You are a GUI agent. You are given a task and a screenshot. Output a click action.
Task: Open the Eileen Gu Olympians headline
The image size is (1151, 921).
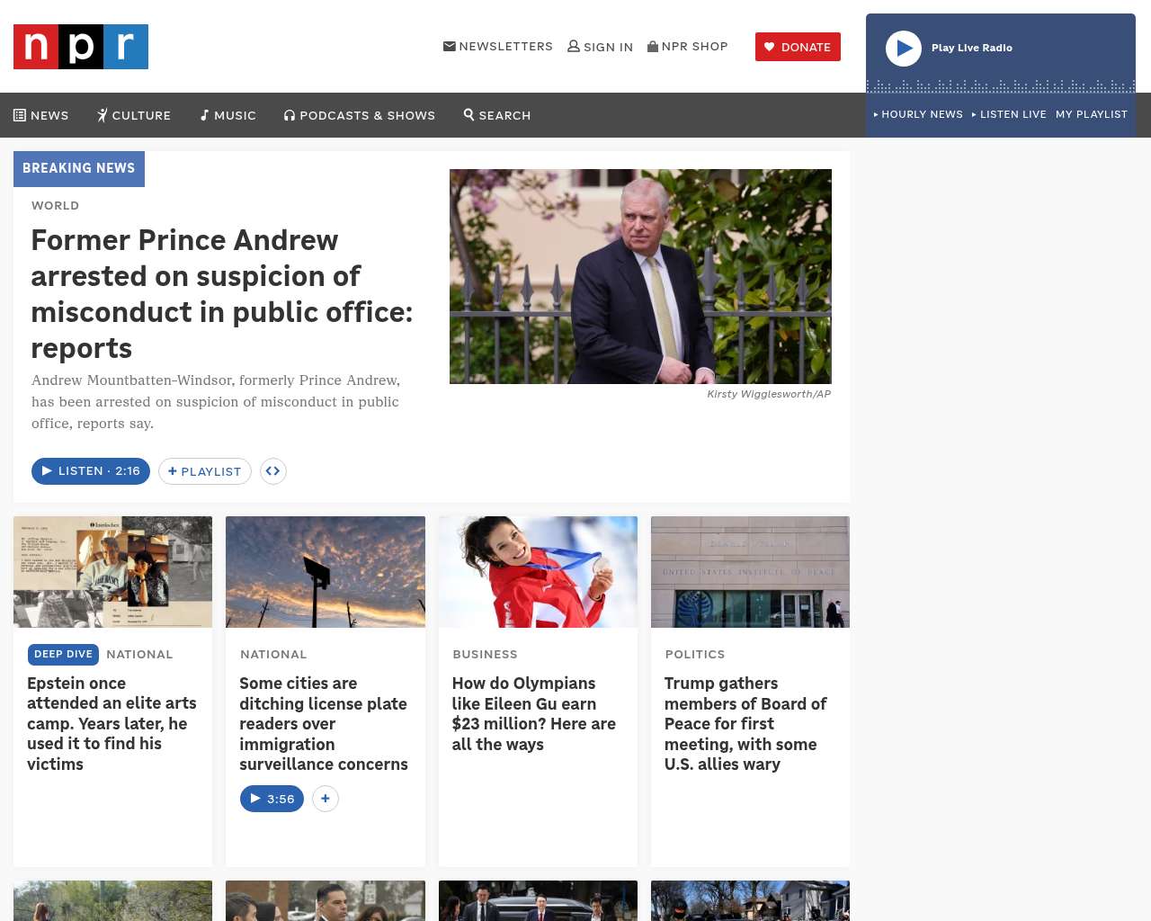(x=534, y=714)
